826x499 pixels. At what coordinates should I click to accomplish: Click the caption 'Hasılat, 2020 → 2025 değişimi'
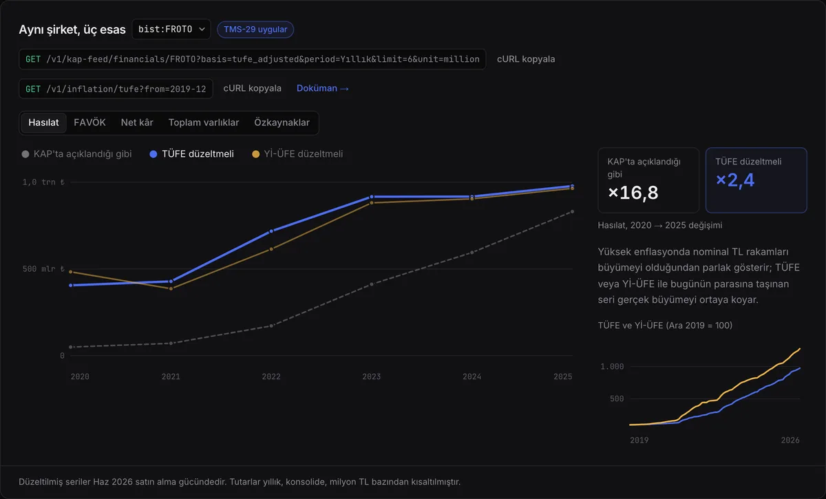(660, 225)
